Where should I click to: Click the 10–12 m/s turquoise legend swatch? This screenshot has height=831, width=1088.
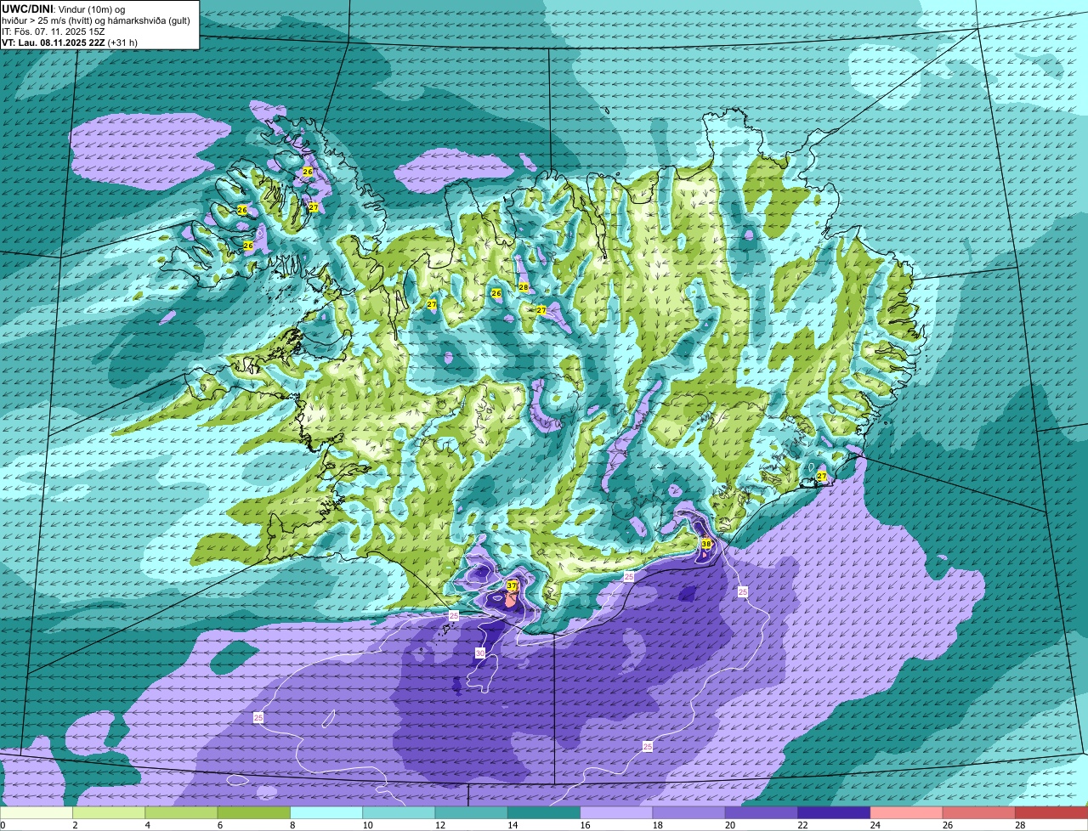coord(399,813)
